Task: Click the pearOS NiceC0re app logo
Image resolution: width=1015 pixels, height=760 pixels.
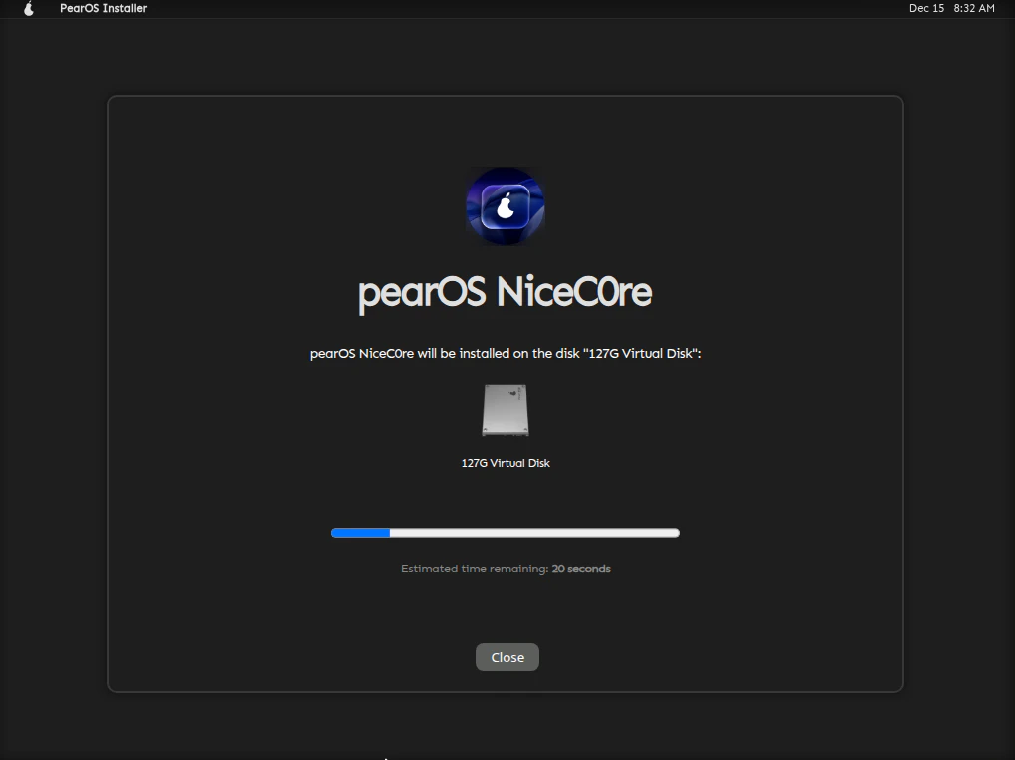Action: click(505, 206)
